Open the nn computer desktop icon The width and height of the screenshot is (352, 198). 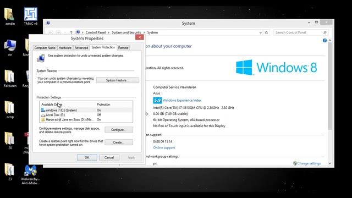[x=10, y=48]
